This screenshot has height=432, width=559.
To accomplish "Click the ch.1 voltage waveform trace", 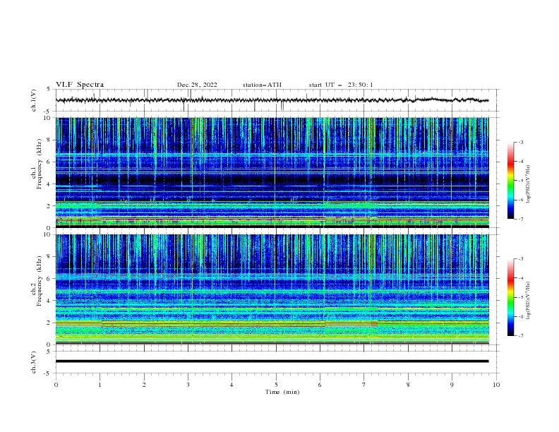I will click(272, 100).
